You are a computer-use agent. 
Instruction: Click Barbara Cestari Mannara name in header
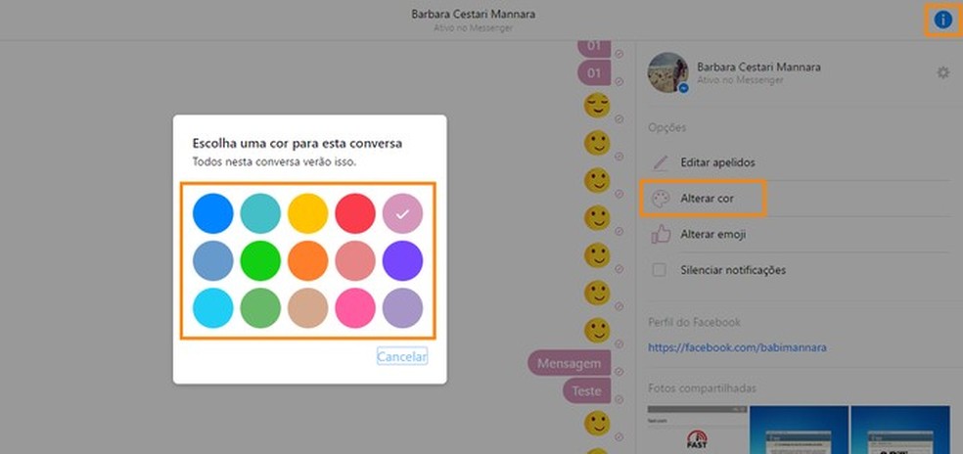pyautogui.click(x=473, y=14)
